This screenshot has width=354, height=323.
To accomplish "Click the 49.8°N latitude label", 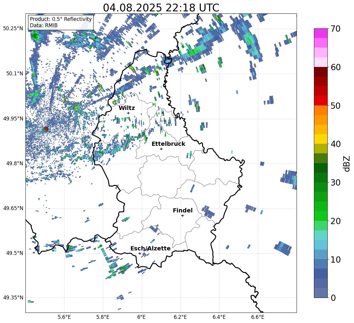I will click(x=15, y=163).
